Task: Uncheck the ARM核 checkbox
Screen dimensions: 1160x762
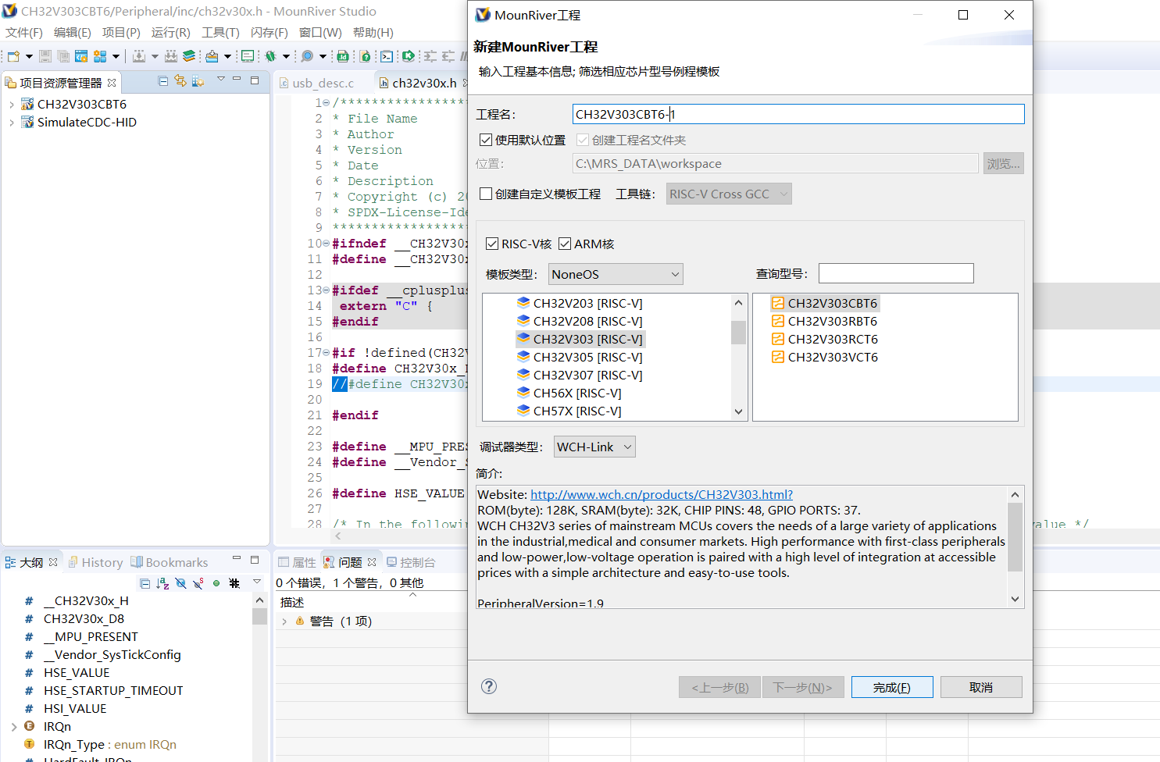Action: (565, 244)
